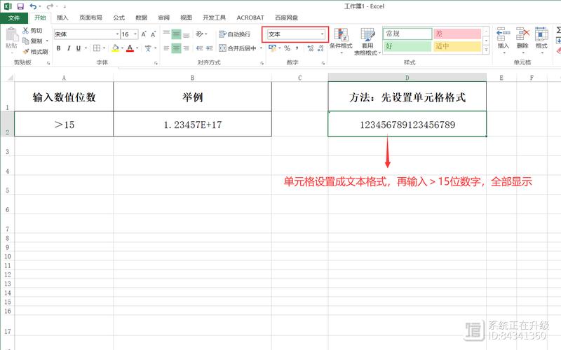Toggle Wrap Text (自动换行)

point(235,34)
